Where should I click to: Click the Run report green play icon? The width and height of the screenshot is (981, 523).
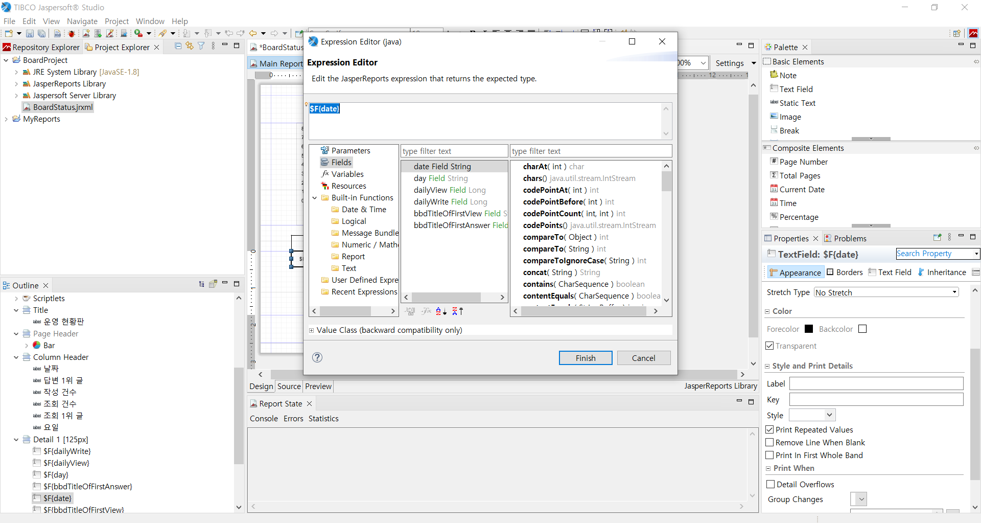click(138, 33)
